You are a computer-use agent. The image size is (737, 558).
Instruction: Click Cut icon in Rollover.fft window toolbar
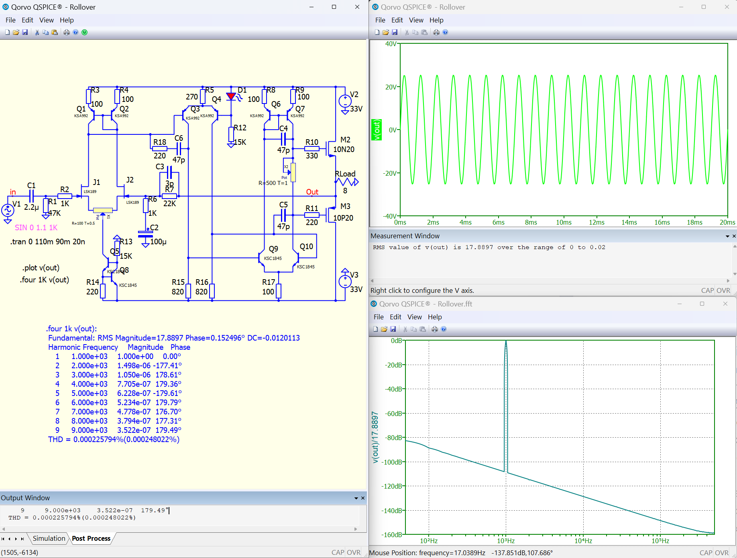tap(405, 329)
